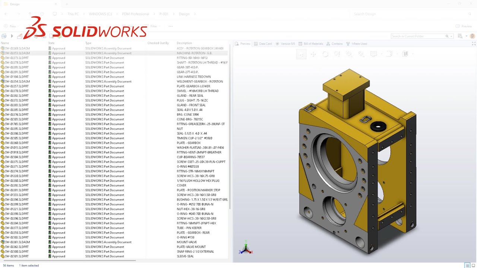
Task: Select the SW-02269.SLDASM file row
Action: click(x=114, y=48)
